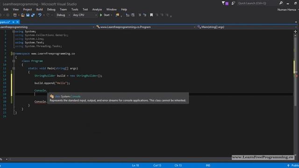The width and height of the screenshot is (299, 168).
Task: Click the split editor icon above scrollbar
Action: (295, 32)
